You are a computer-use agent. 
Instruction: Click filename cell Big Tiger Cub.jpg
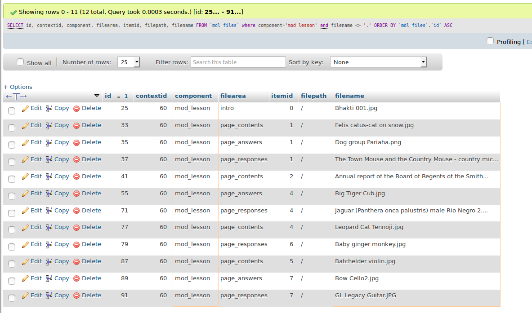(360, 194)
